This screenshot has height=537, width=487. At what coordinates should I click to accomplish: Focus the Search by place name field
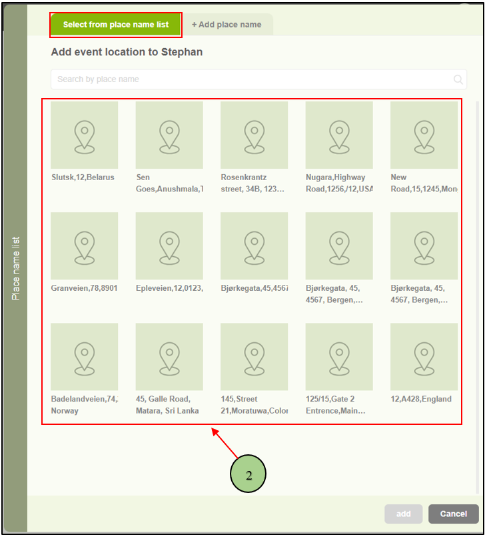[250, 79]
